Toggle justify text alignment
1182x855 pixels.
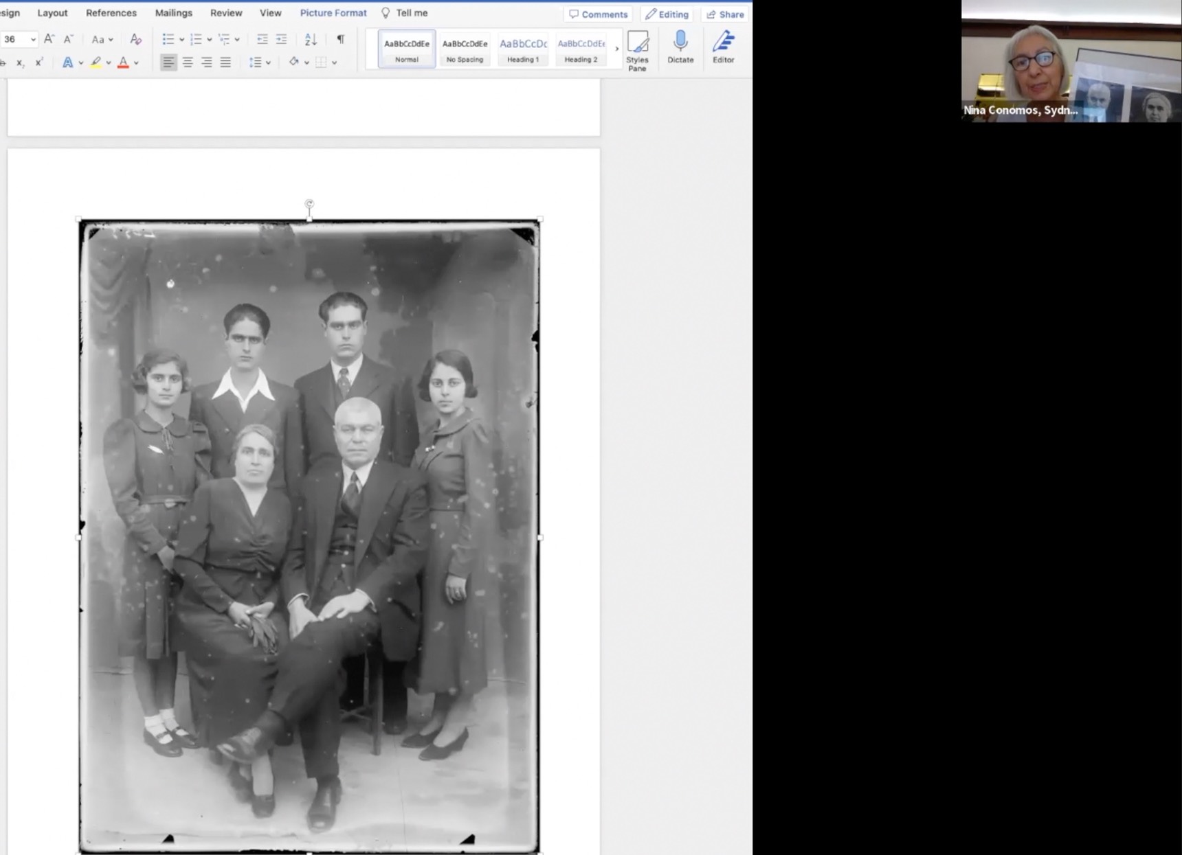tap(225, 62)
